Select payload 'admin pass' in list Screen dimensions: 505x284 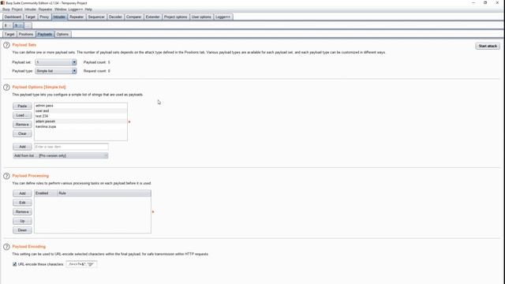[80, 106]
